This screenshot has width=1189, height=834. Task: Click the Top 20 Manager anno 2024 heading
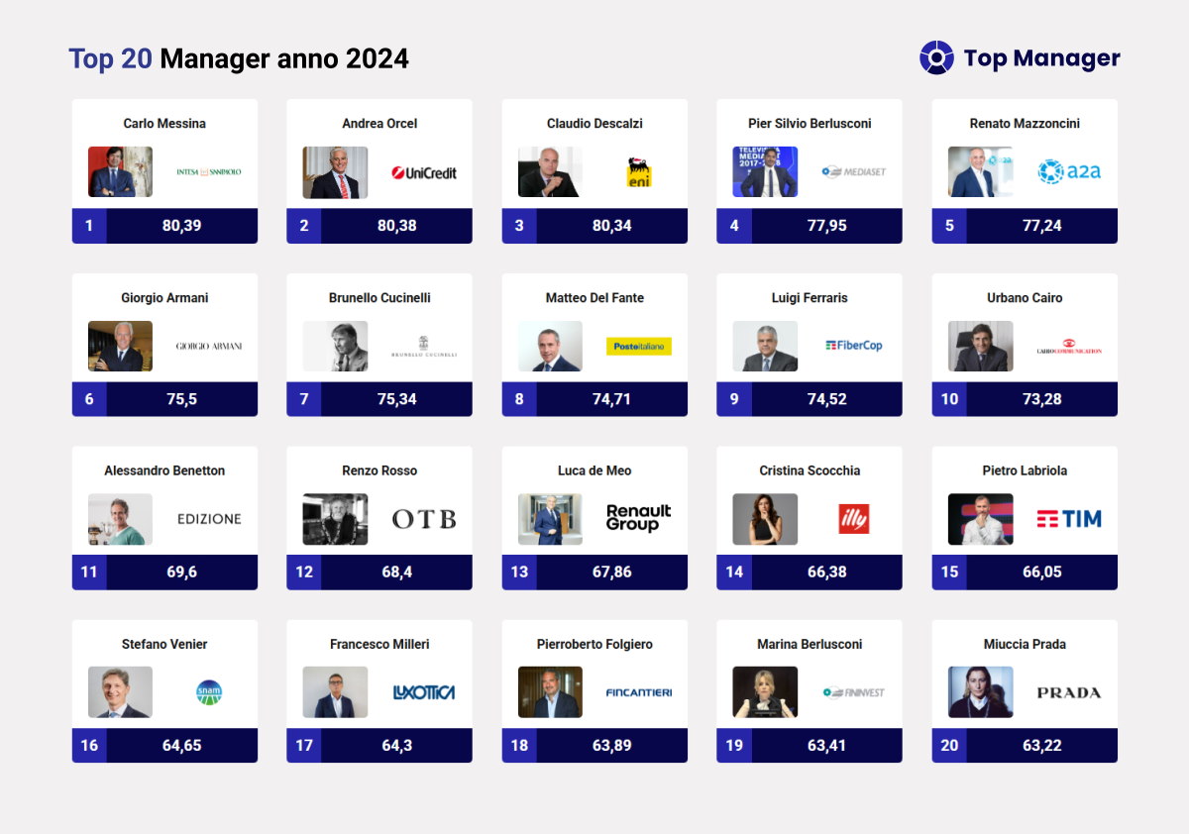point(239,58)
